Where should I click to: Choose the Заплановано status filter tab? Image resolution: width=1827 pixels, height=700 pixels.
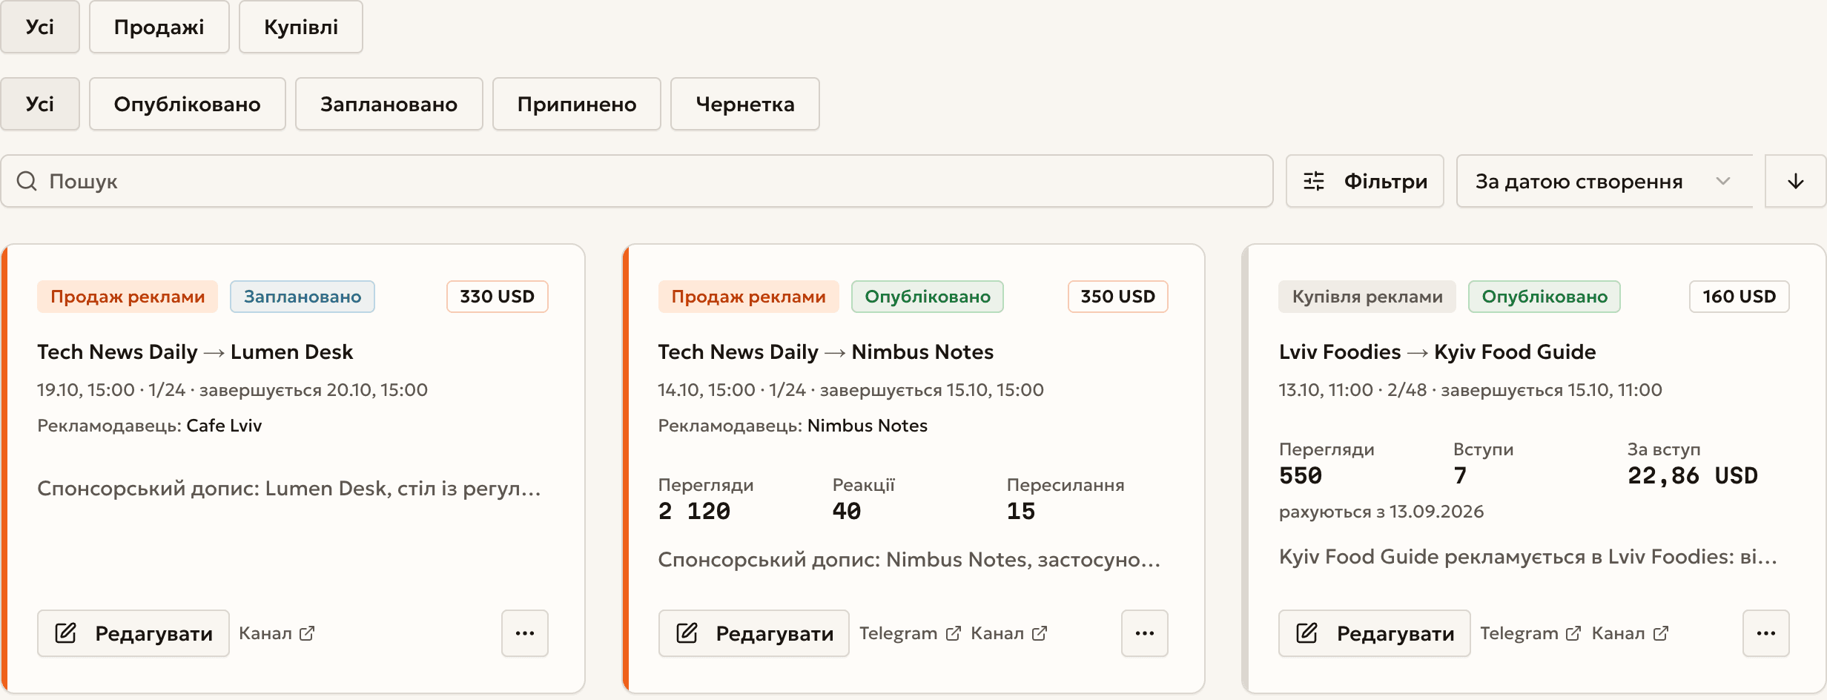(x=389, y=105)
